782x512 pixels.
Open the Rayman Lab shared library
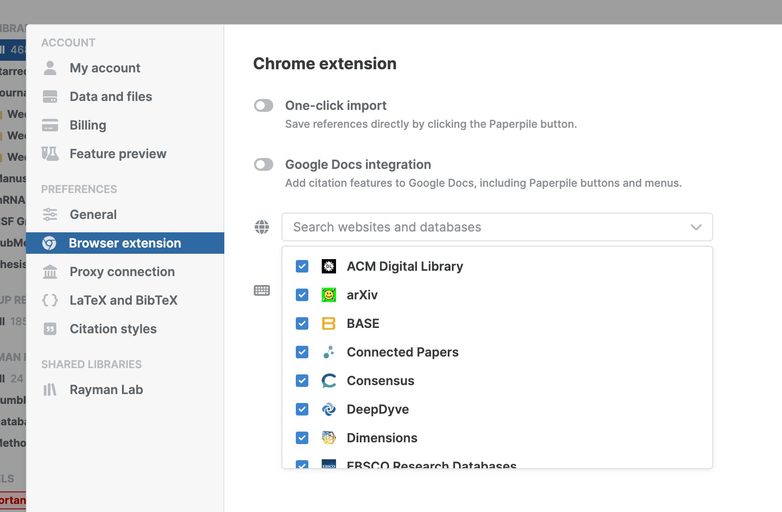(x=106, y=390)
